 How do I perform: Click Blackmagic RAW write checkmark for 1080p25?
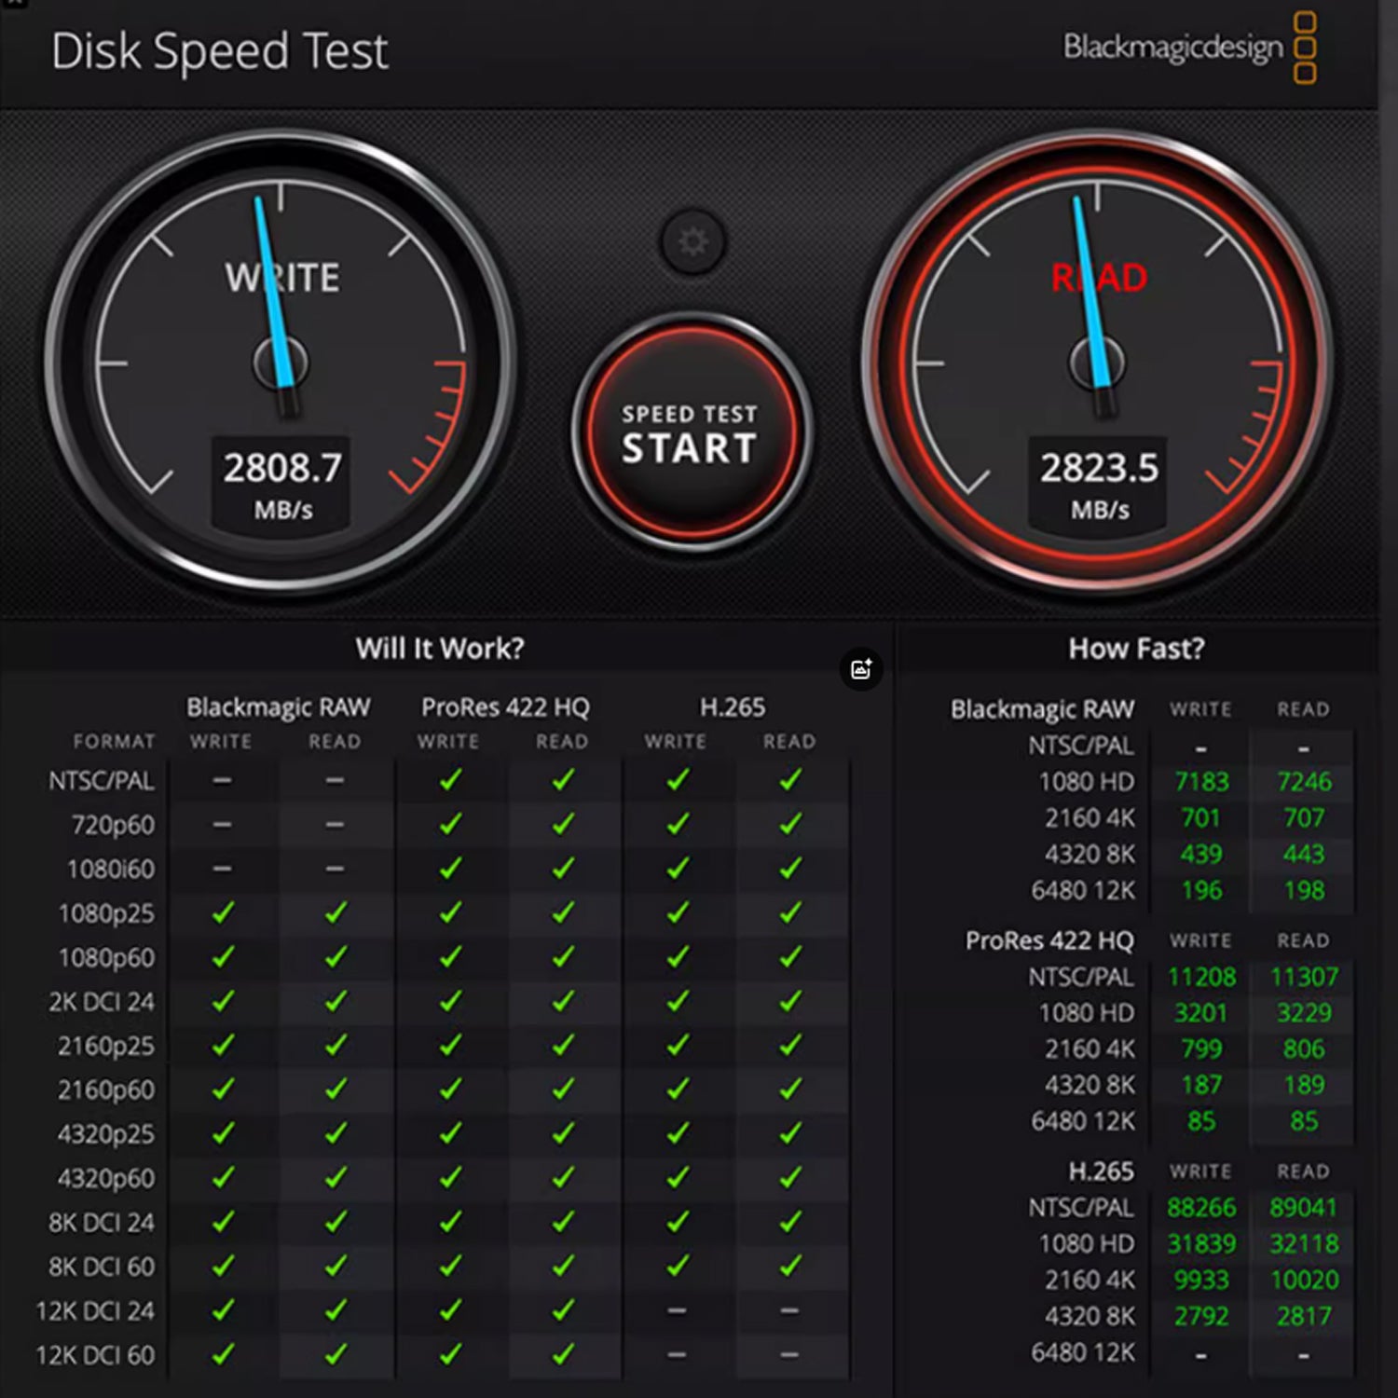tap(222, 913)
